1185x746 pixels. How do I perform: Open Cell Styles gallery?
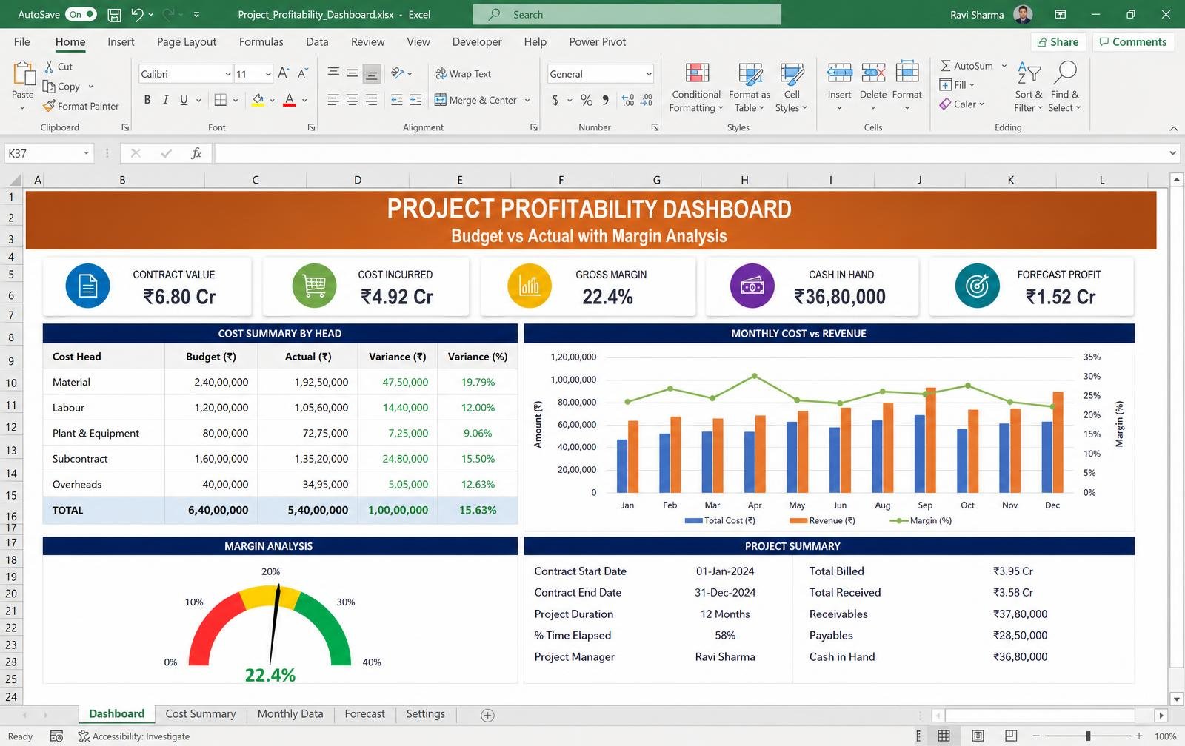[792, 87]
